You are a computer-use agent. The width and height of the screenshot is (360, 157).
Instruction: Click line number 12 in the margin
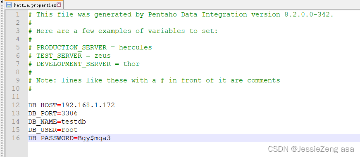click(x=16, y=105)
